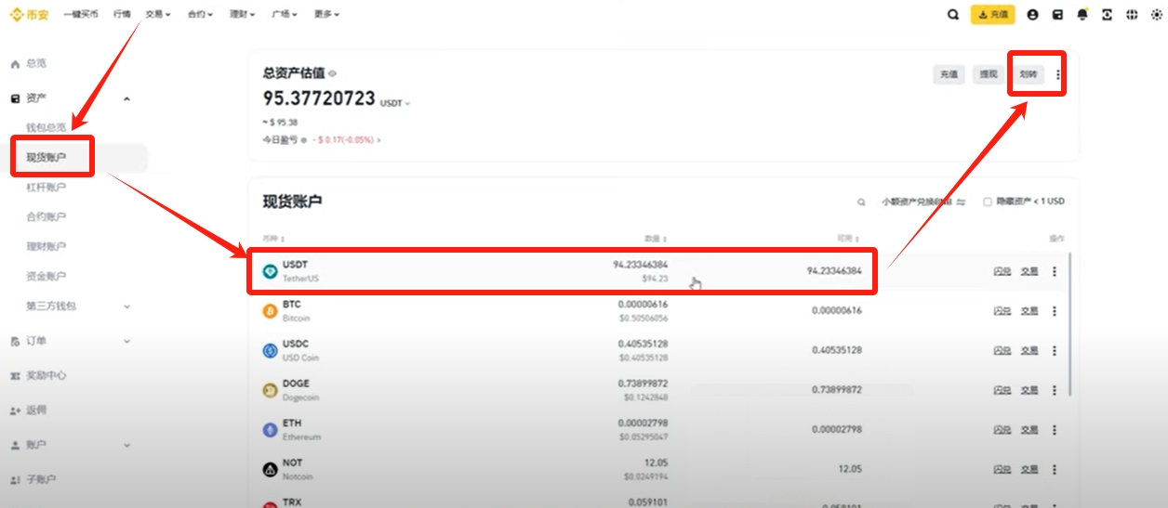Image resolution: width=1168 pixels, height=508 pixels.
Task: Open the search magnifier in top bar
Action: (953, 15)
